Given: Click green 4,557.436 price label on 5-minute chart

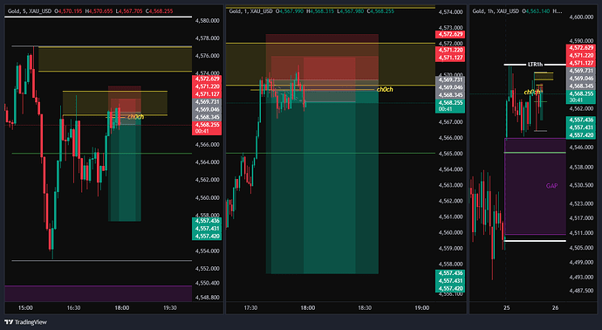Looking at the screenshot, I should (x=207, y=221).
